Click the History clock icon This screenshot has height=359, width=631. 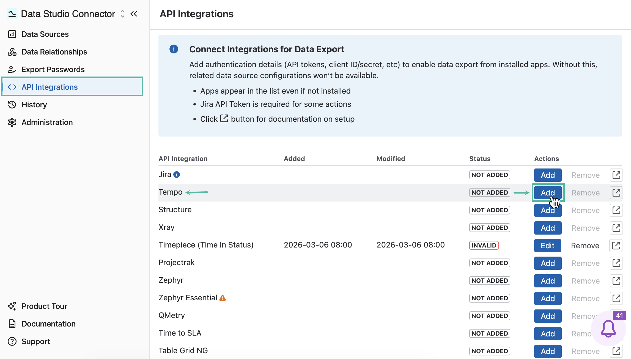12,105
